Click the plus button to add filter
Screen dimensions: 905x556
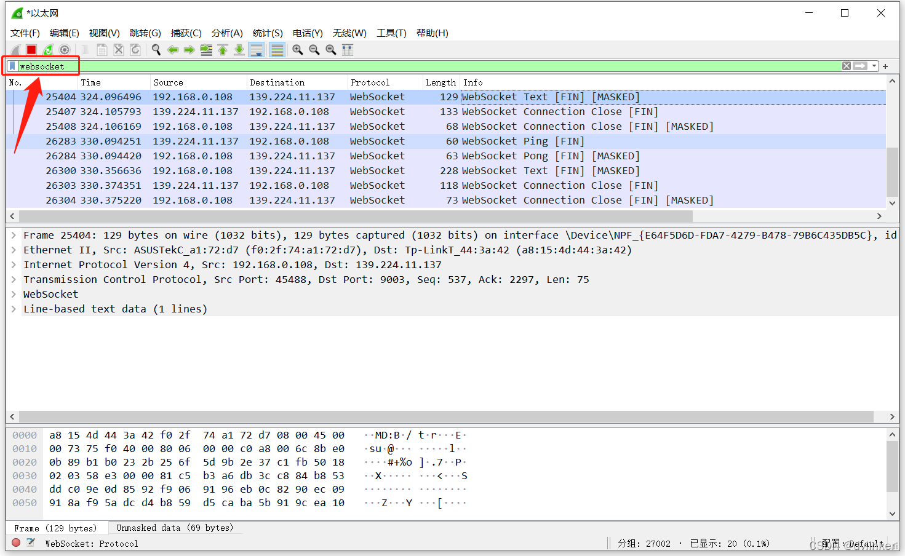tap(885, 66)
